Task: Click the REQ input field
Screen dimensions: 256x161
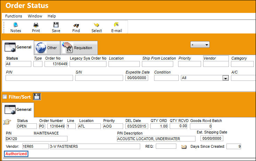Action: coord(166,146)
